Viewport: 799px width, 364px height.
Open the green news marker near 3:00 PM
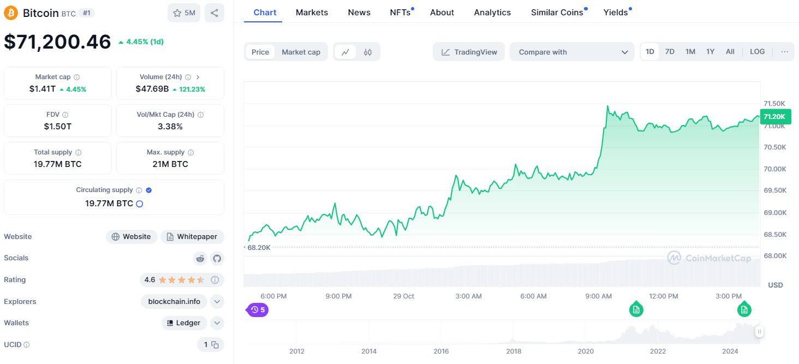[744, 309]
